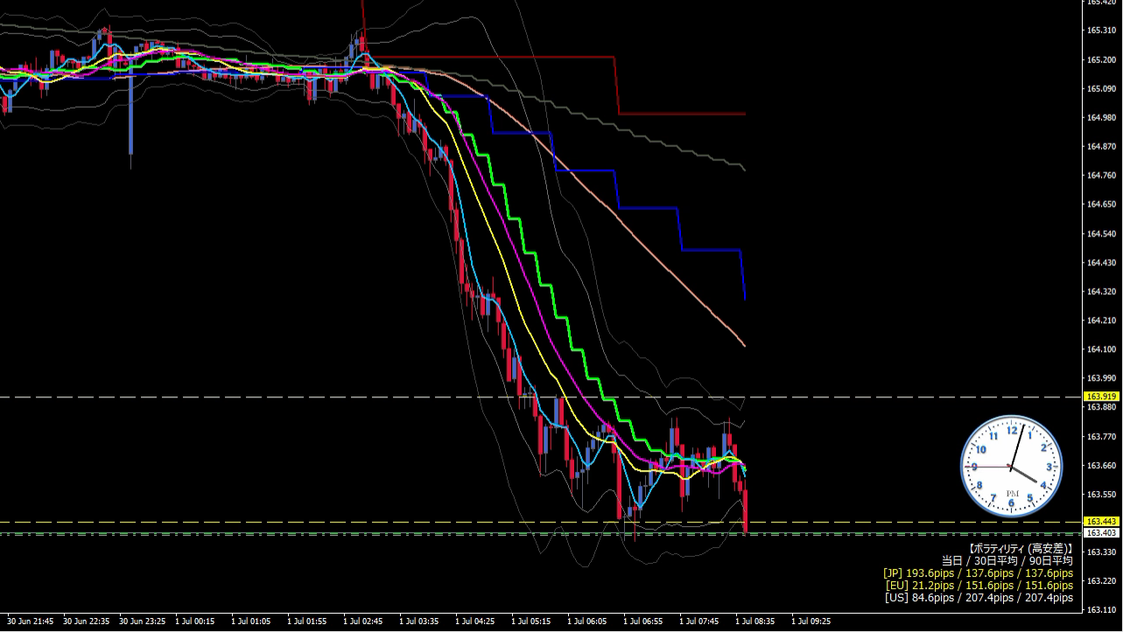Click the 165.090 price axis label

[1101, 88]
